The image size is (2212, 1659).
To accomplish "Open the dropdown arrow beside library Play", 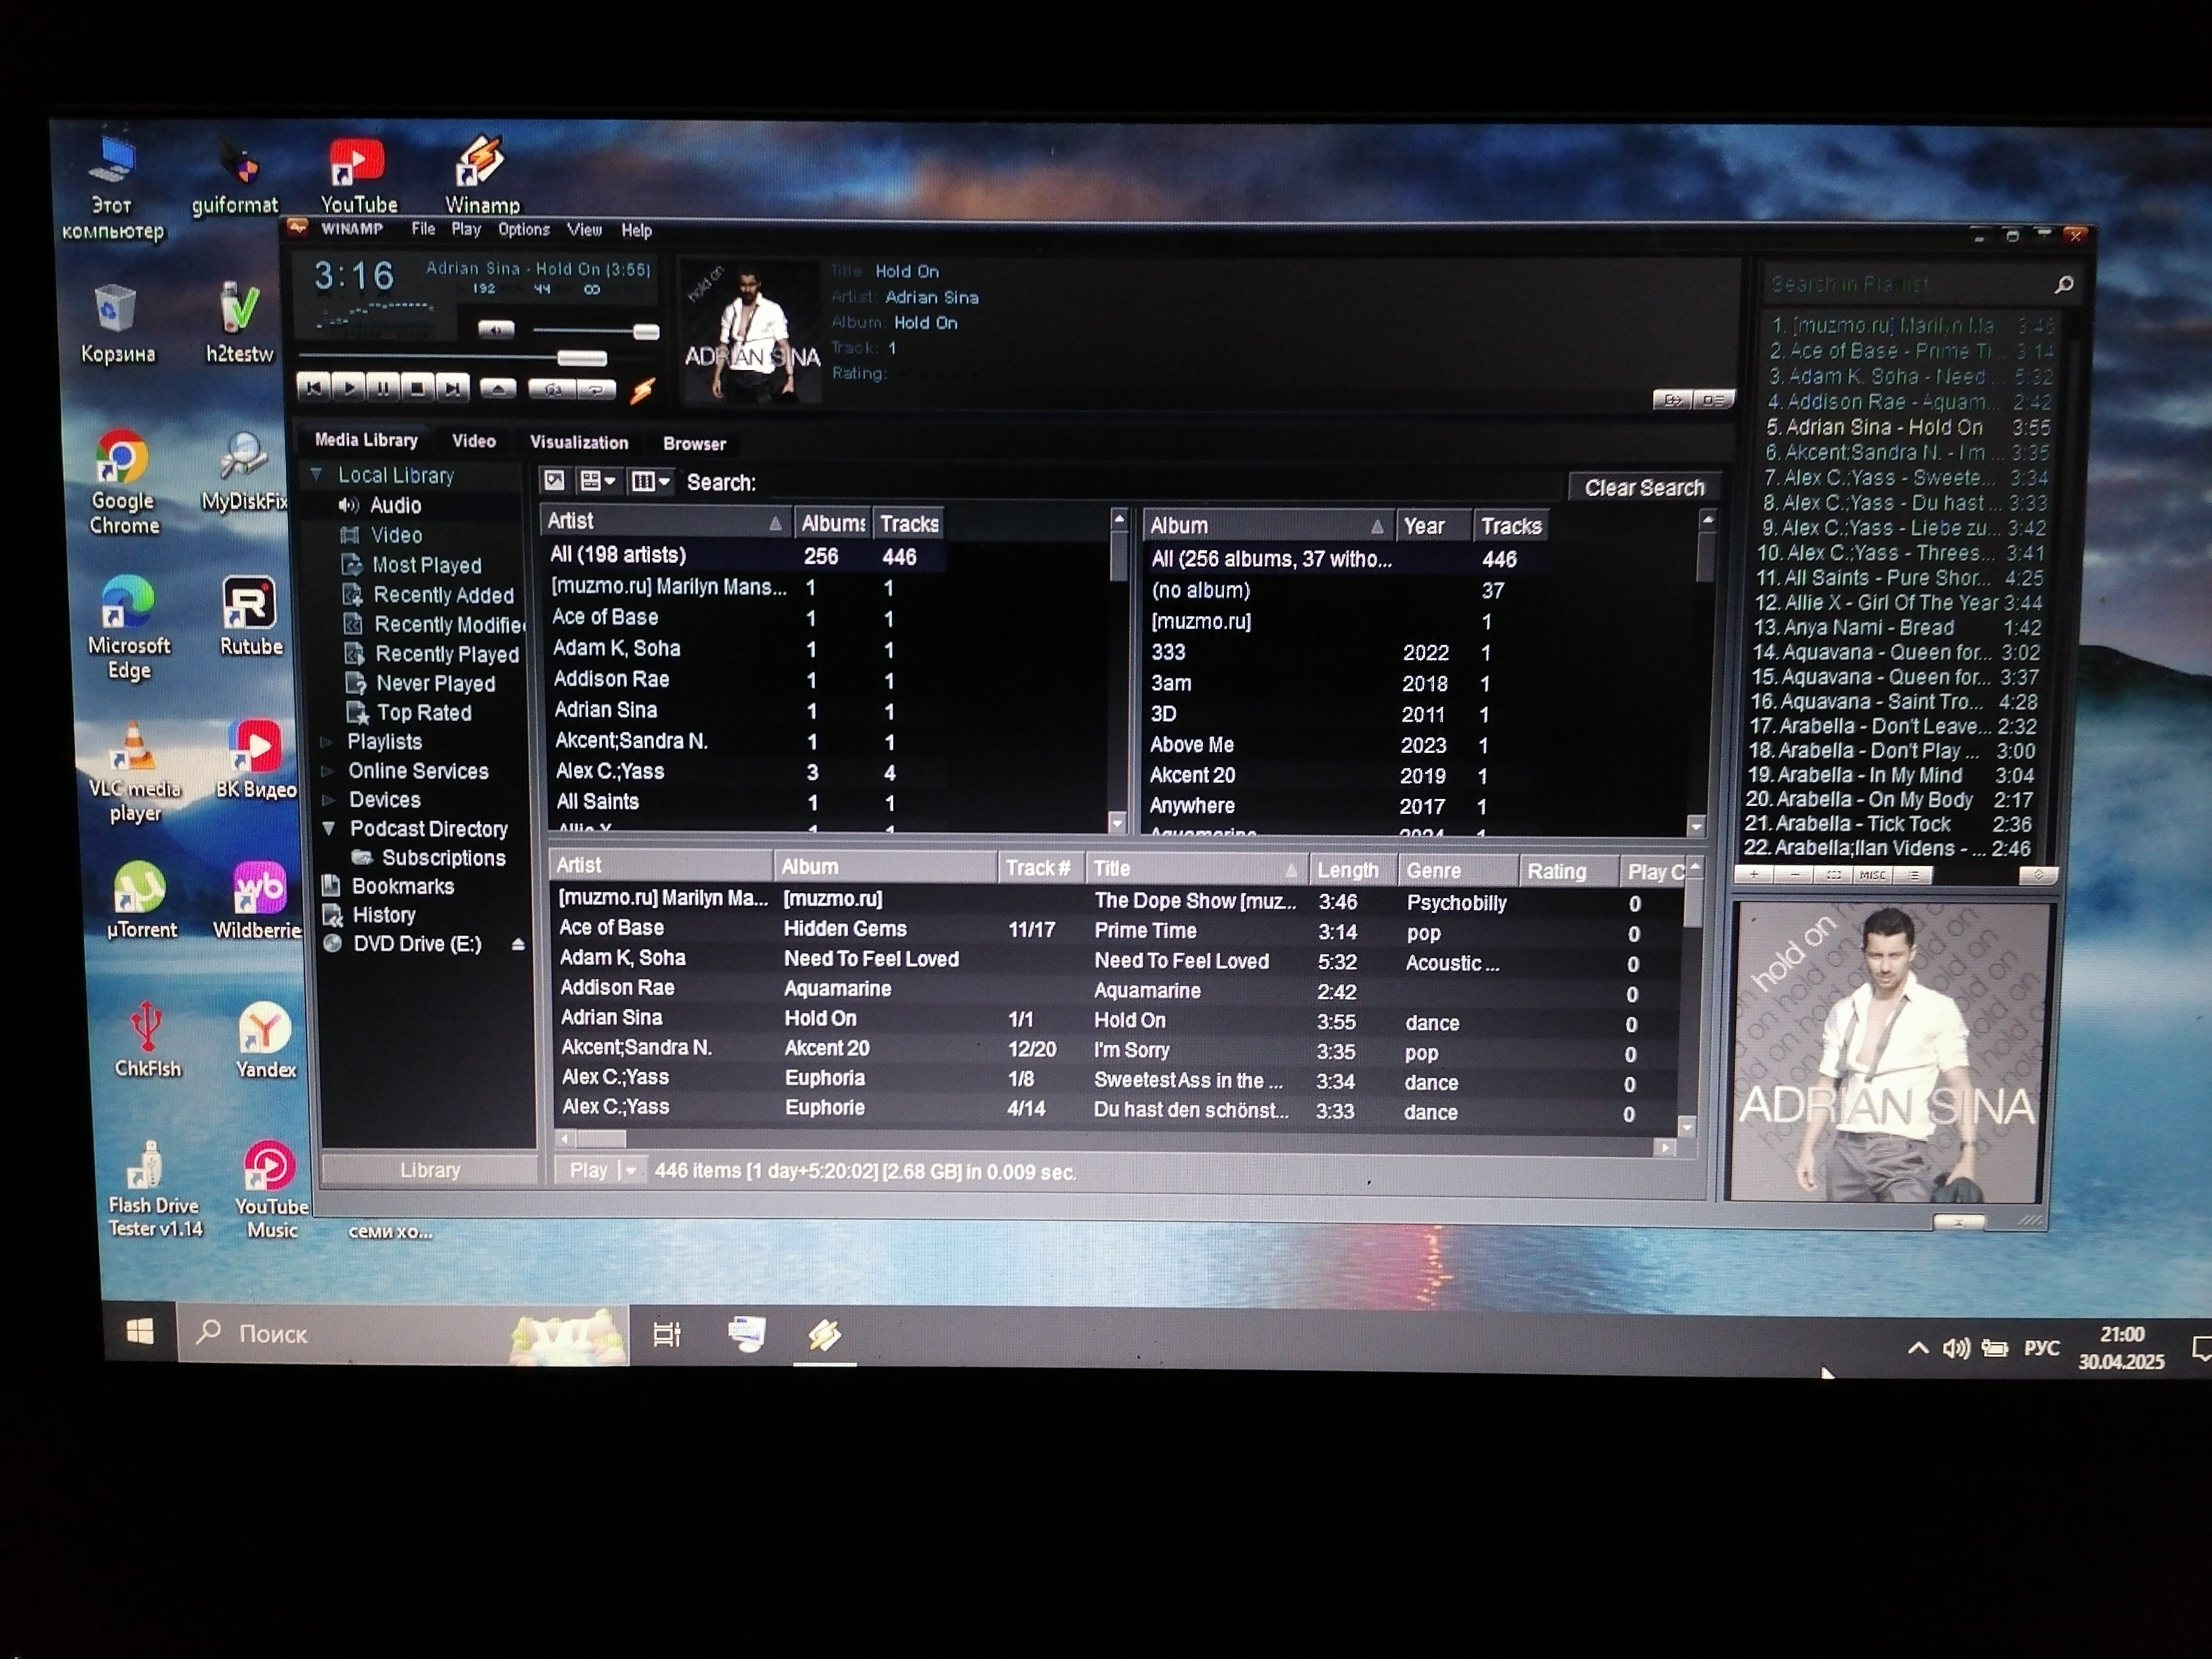I will (x=631, y=1171).
